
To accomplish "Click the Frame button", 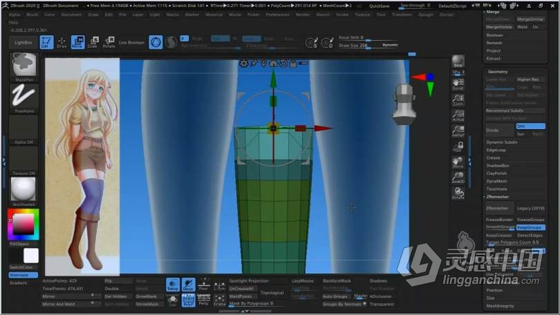I will [x=219, y=300].
